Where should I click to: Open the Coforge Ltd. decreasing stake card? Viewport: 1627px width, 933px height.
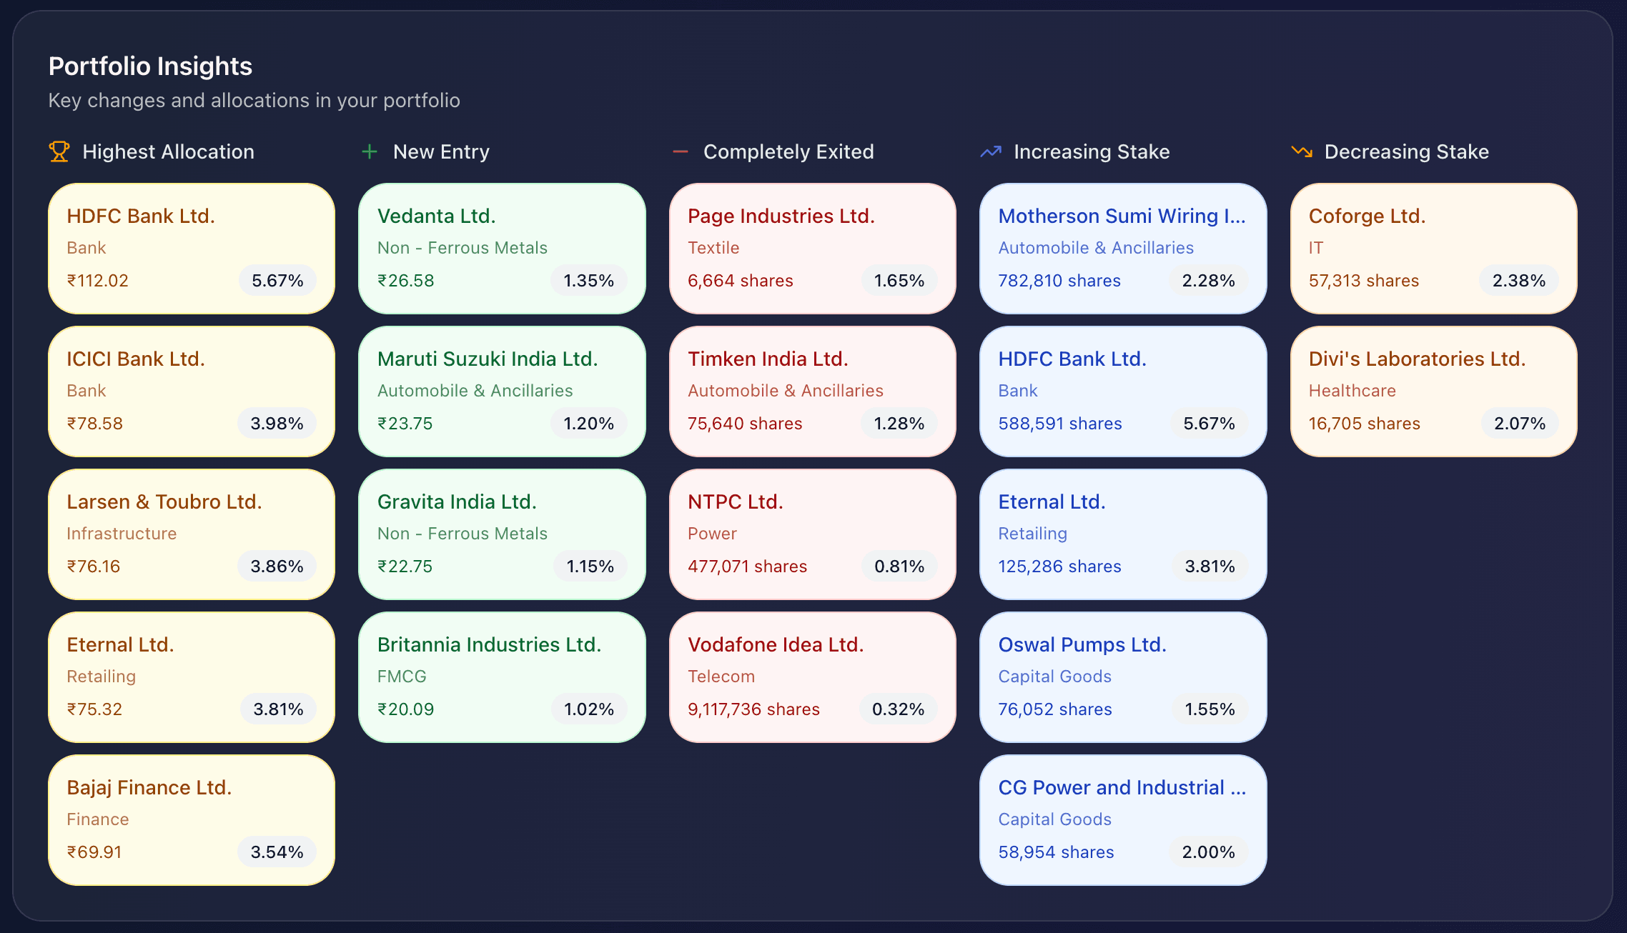[1433, 248]
